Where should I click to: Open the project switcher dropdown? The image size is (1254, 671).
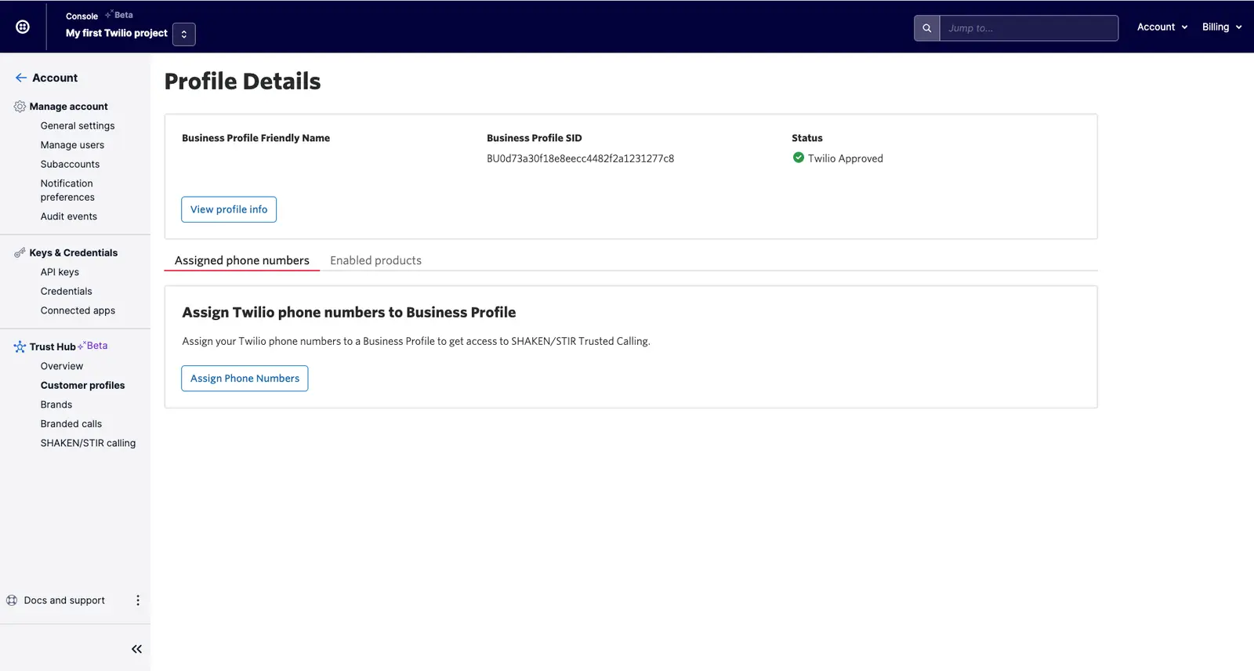pos(183,34)
